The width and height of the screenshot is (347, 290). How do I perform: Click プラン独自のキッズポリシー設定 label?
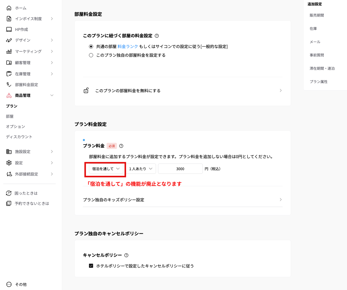click(114, 200)
